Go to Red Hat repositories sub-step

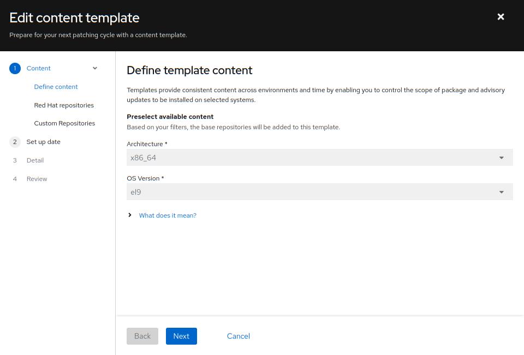pos(64,105)
